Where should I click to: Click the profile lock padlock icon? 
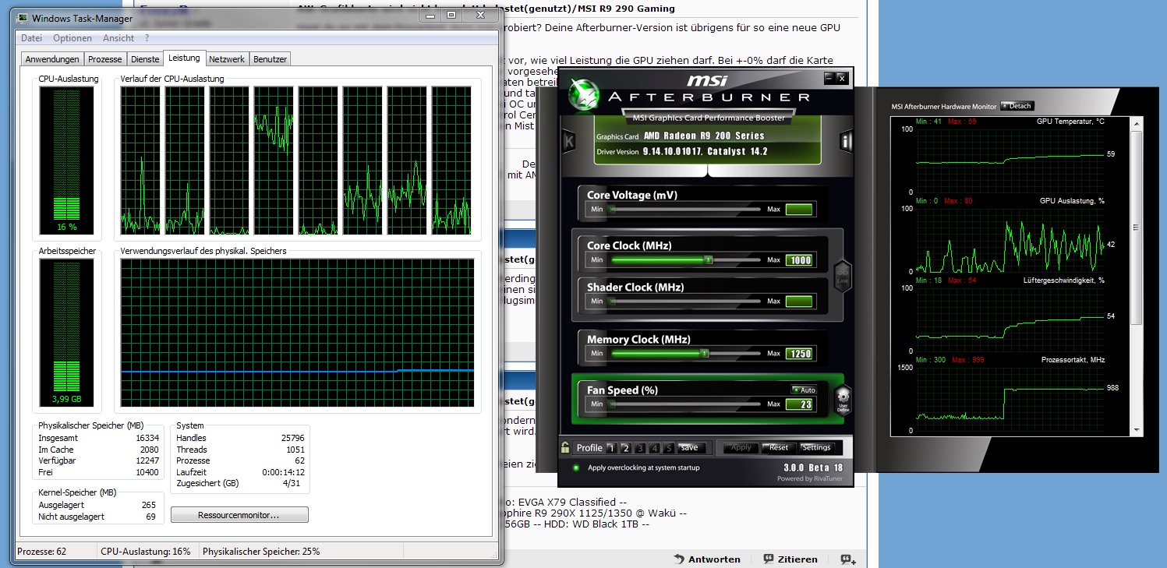pyautogui.click(x=565, y=447)
